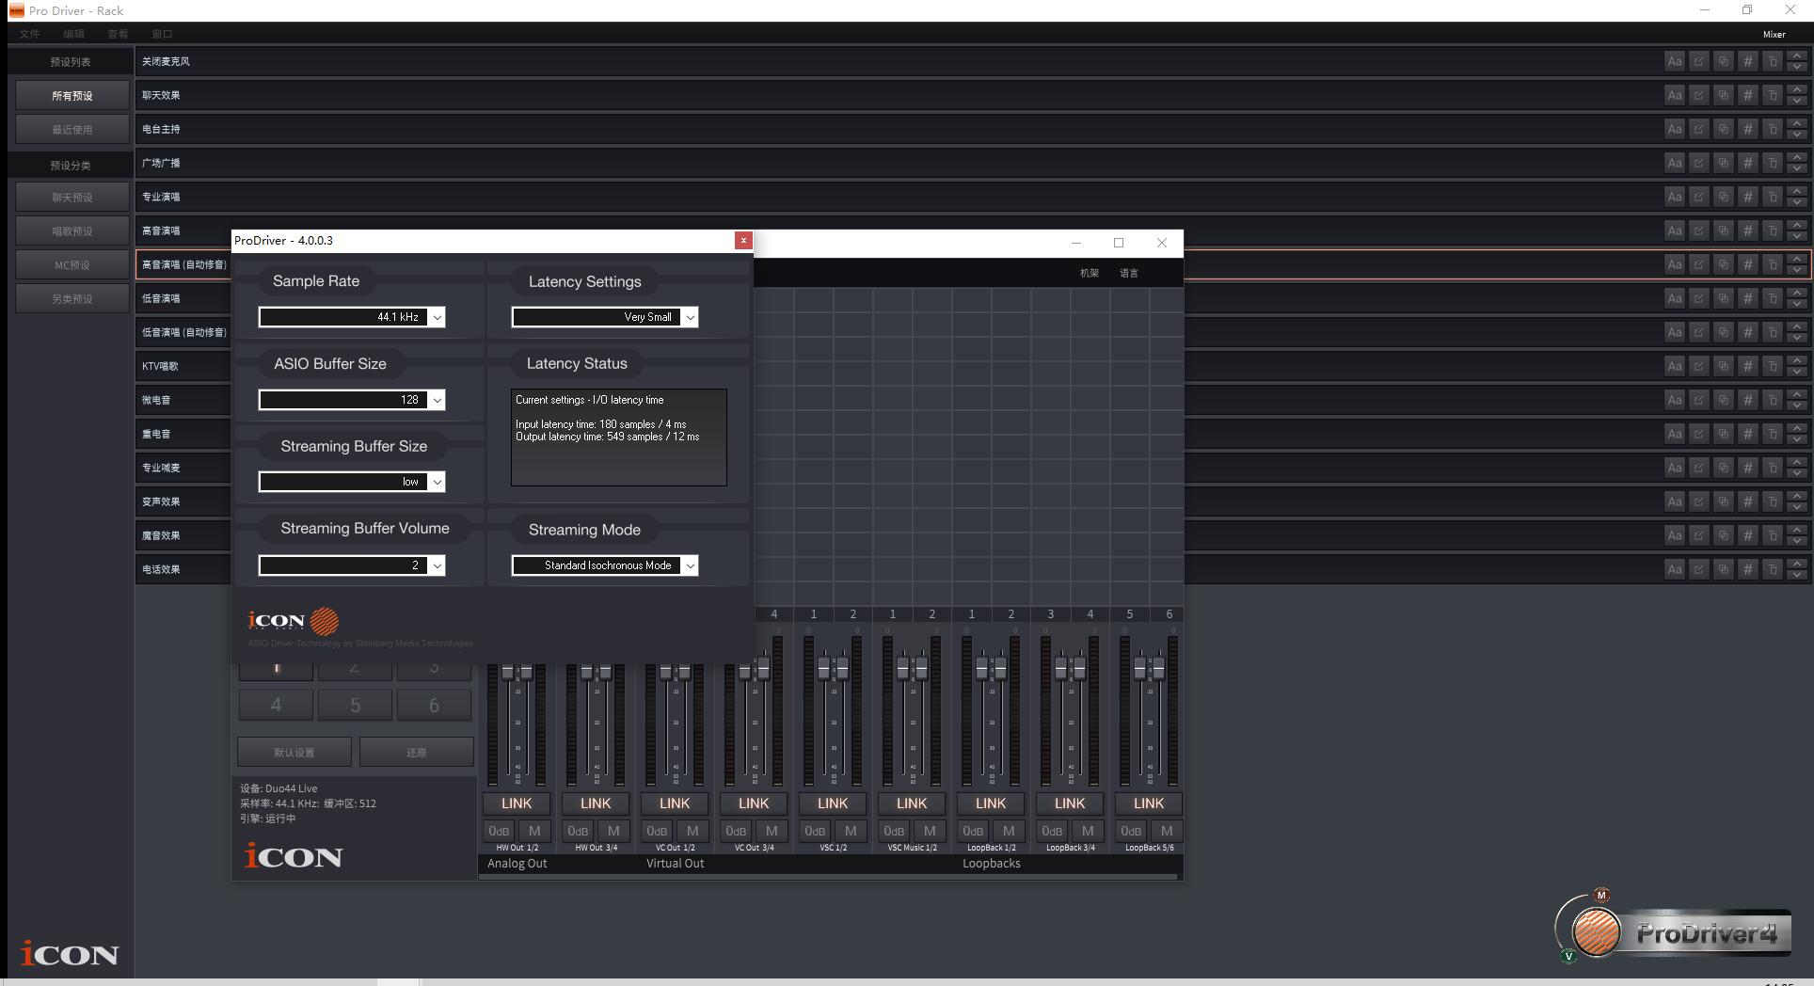Click the hash (#) icon on 广场广播 row
1814x986 pixels.
pyautogui.click(x=1747, y=164)
